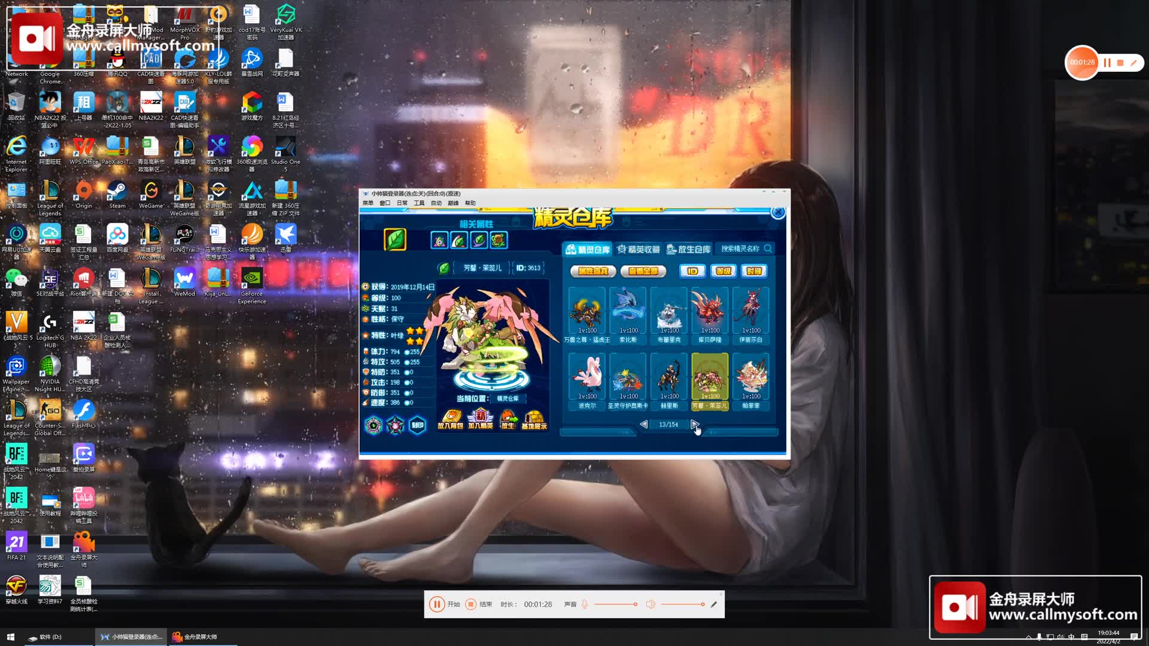Click the pencil annotate icon in the recorder bar

714,604
